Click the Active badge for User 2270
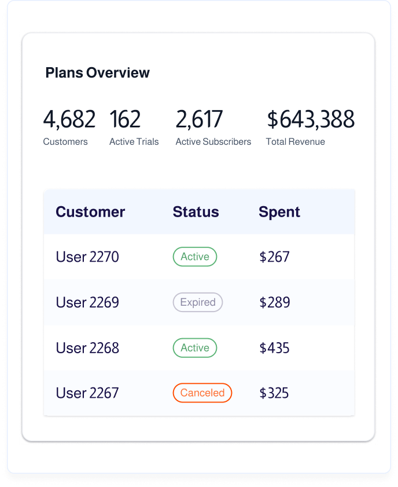The height and width of the screenshot is (487, 398). point(195,257)
